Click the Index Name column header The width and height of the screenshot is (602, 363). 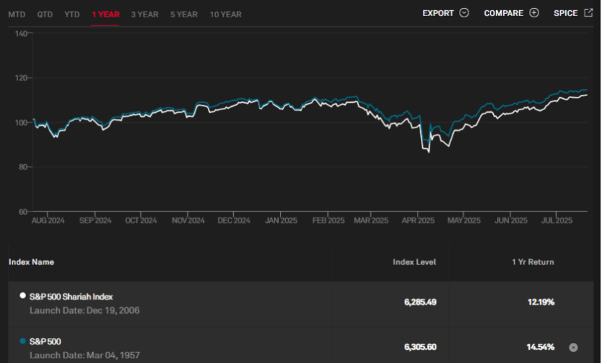click(x=31, y=262)
